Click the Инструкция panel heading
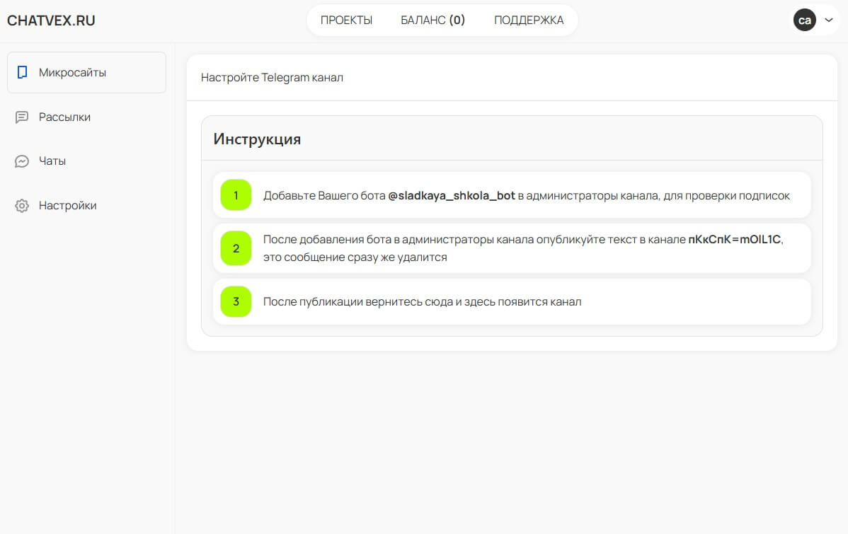Viewport: 848px width, 534px height. pyautogui.click(x=257, y=139)
